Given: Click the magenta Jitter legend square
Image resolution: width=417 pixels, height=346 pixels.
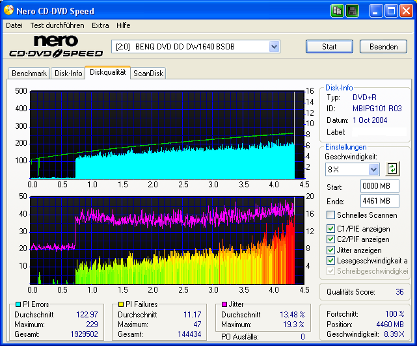Looking at the screenshot, I should (224, 304).
